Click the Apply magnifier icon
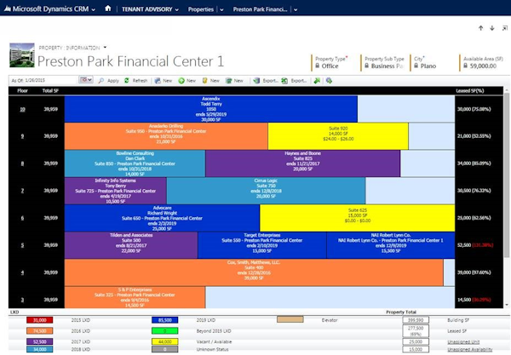This screenshot has width=511, height=355. click(102, 80)
